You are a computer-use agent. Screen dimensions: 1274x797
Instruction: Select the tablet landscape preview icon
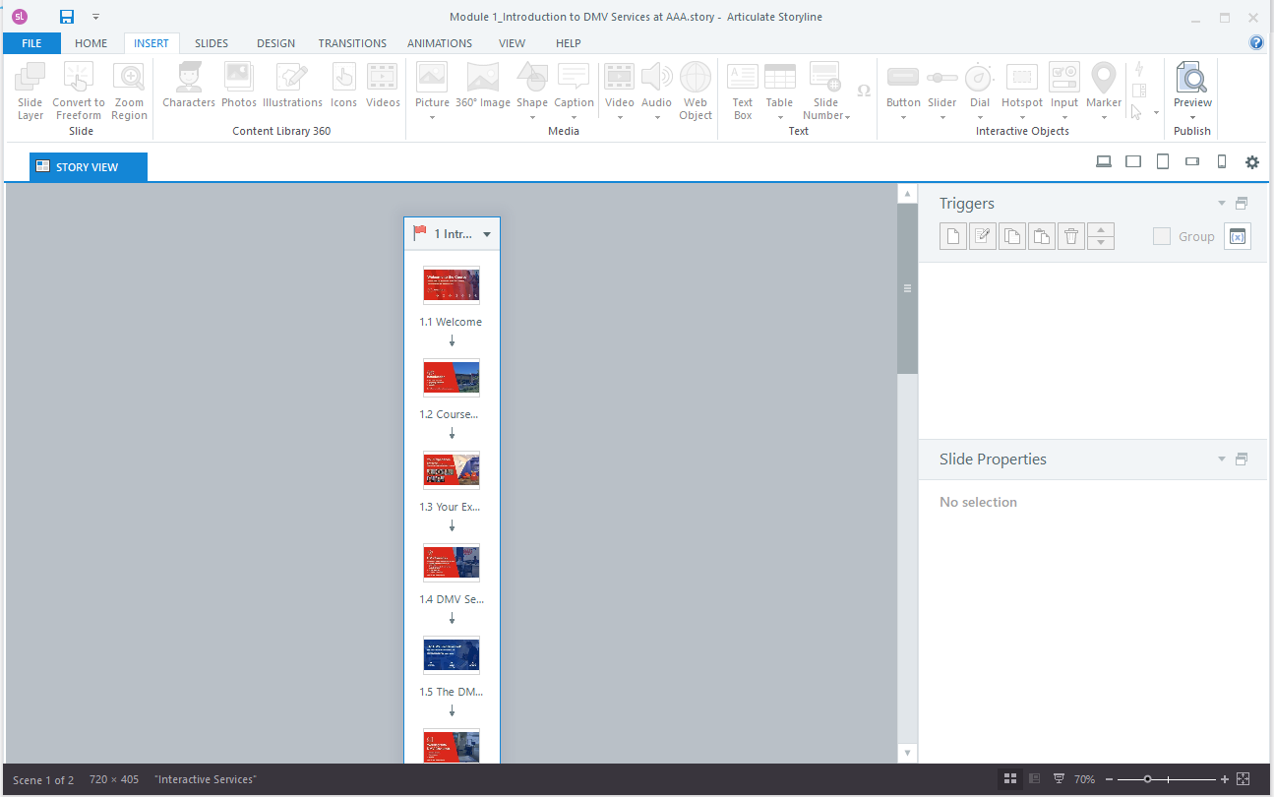click(1133, 162)
